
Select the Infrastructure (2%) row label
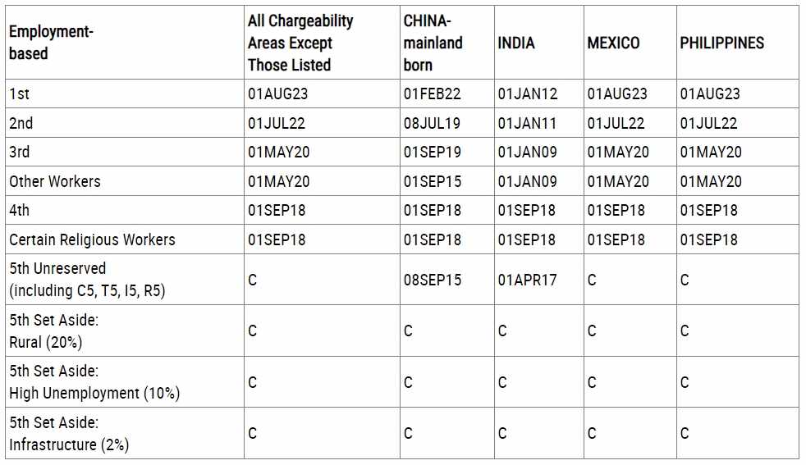pyautogui.click(x=69, y=444)
